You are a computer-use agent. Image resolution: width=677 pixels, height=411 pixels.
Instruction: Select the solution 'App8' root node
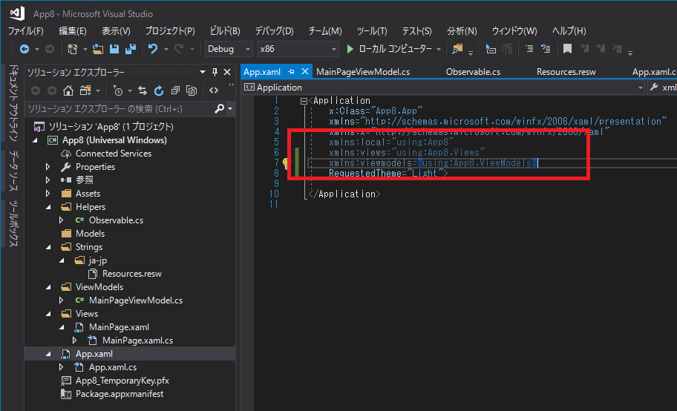(111, 127)
